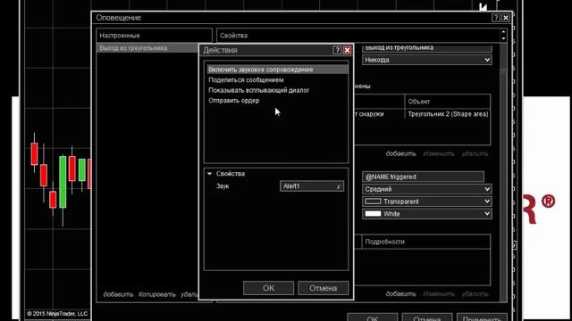
Task: Click 'добавить' under Настроенные list
Action: pos(118,294)
